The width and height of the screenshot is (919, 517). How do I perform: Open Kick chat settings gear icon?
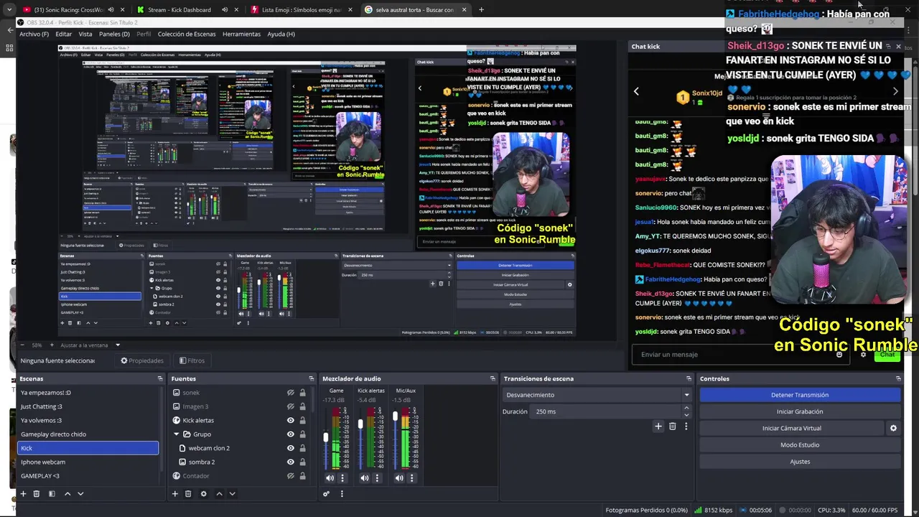coord(863,354)
